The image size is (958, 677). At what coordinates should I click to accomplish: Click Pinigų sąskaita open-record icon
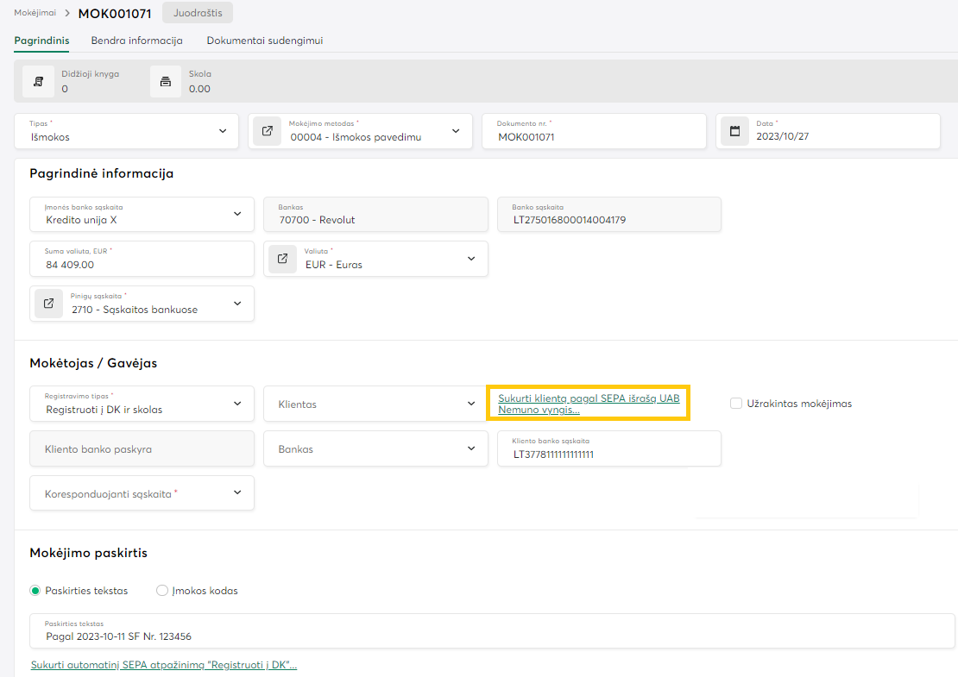[x=48, y=304]
